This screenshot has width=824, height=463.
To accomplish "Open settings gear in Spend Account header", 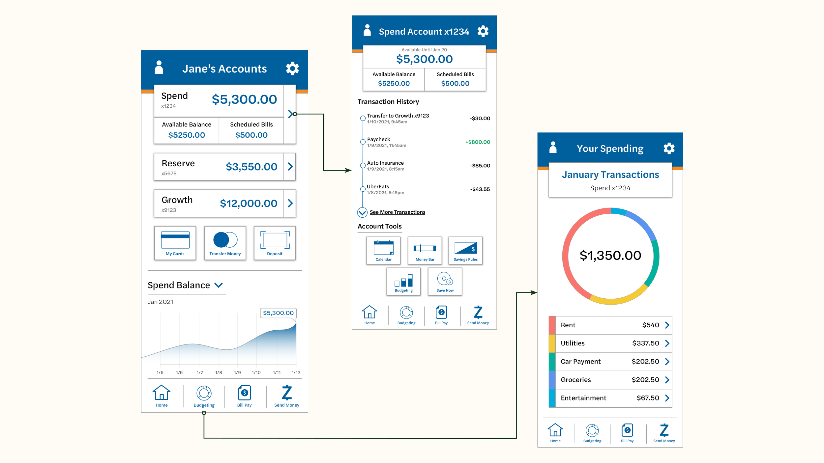I will tap(483, 31).
